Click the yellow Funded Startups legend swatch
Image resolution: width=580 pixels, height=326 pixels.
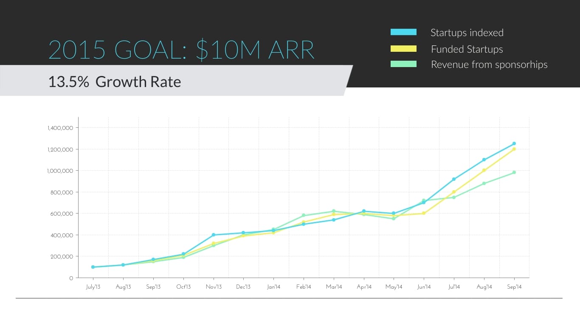coord(403,49)
